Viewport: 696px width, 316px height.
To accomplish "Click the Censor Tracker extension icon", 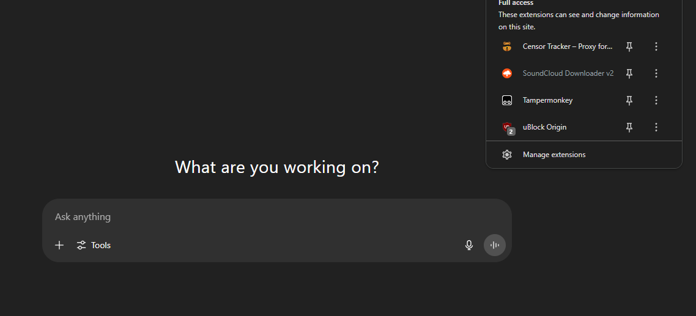I will pyautogui.click(x=507, y=46).
